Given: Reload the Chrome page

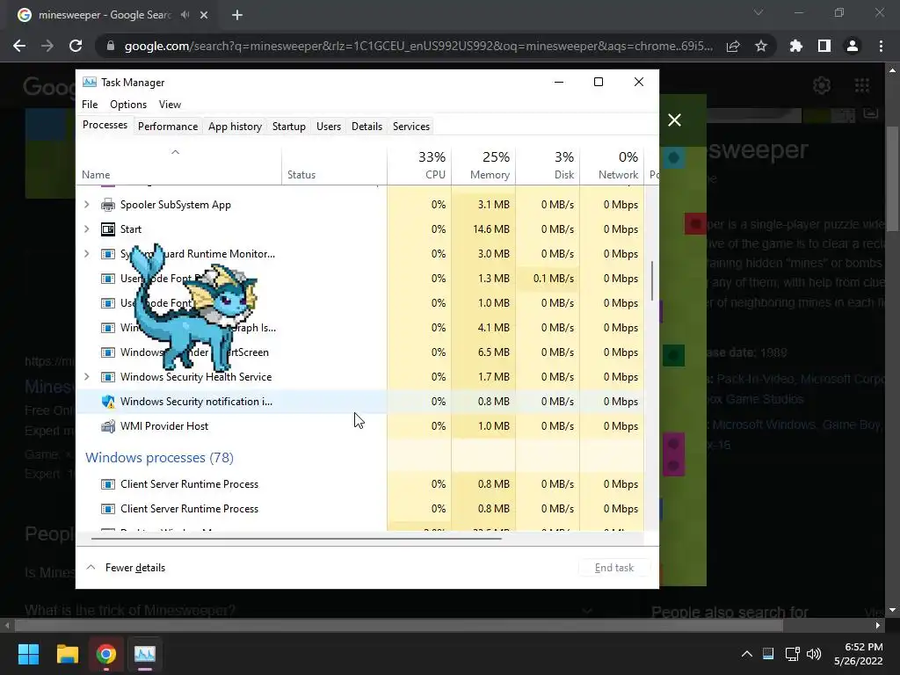Looking at the screenshot, I should pos(76,46).
